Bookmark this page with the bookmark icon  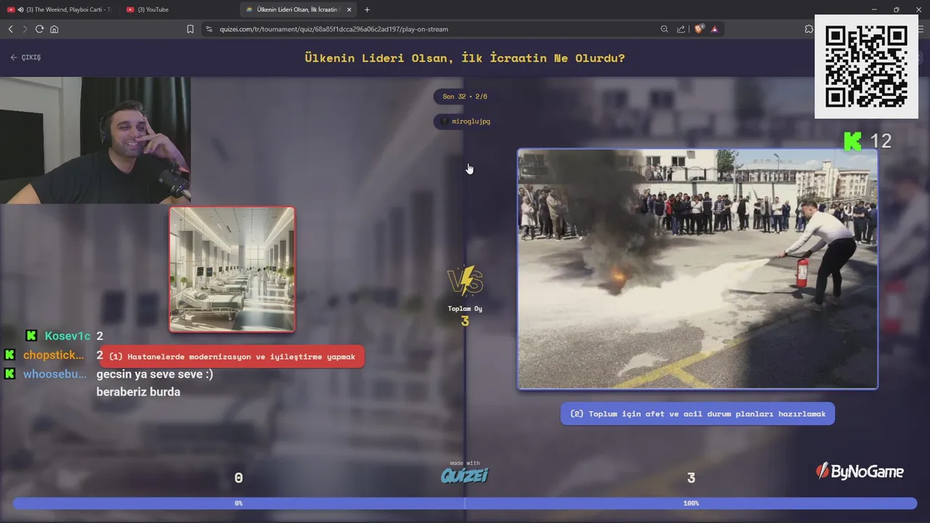coord(190,29)
